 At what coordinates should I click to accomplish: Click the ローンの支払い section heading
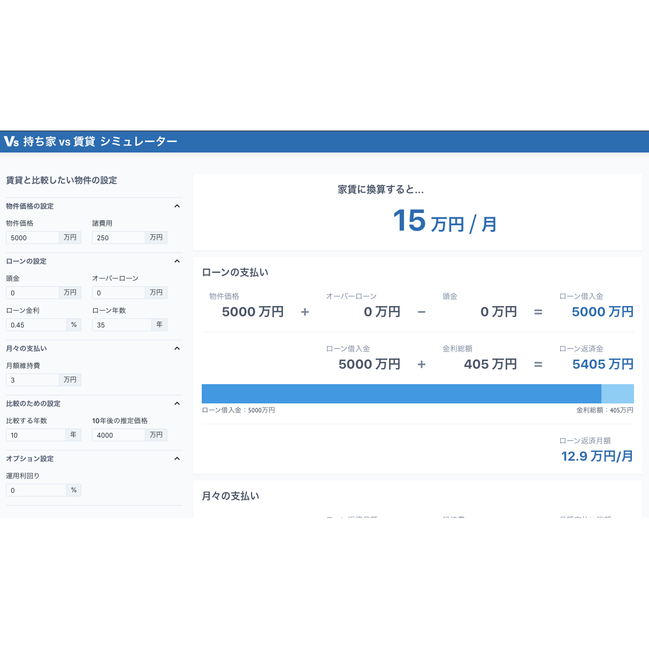(234, 272)
